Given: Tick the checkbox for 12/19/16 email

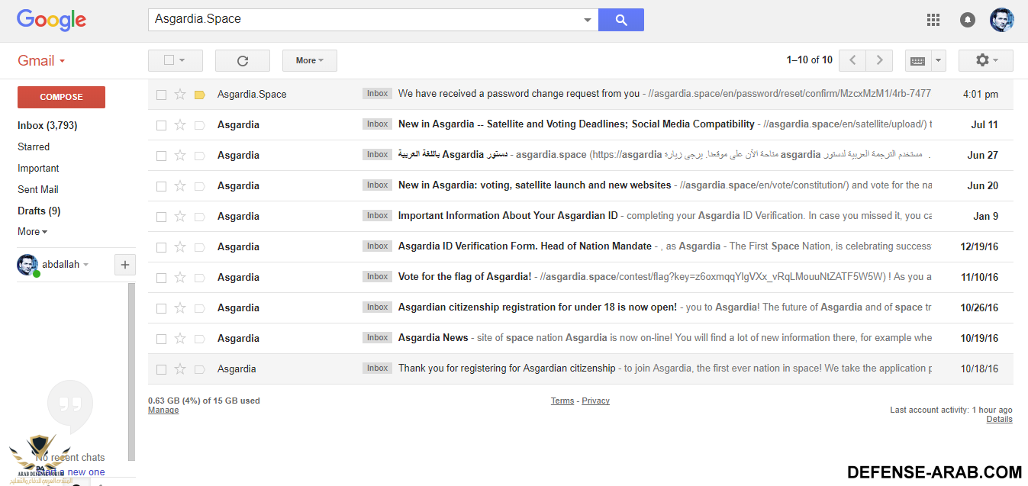Looking at the screenshot, I should coord(161,247).
